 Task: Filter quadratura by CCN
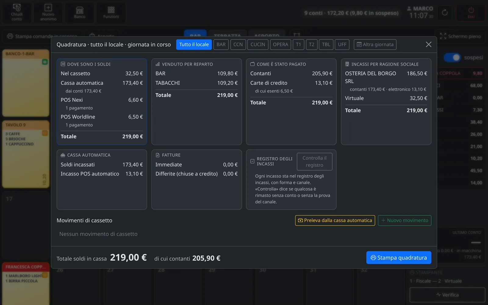238,45
